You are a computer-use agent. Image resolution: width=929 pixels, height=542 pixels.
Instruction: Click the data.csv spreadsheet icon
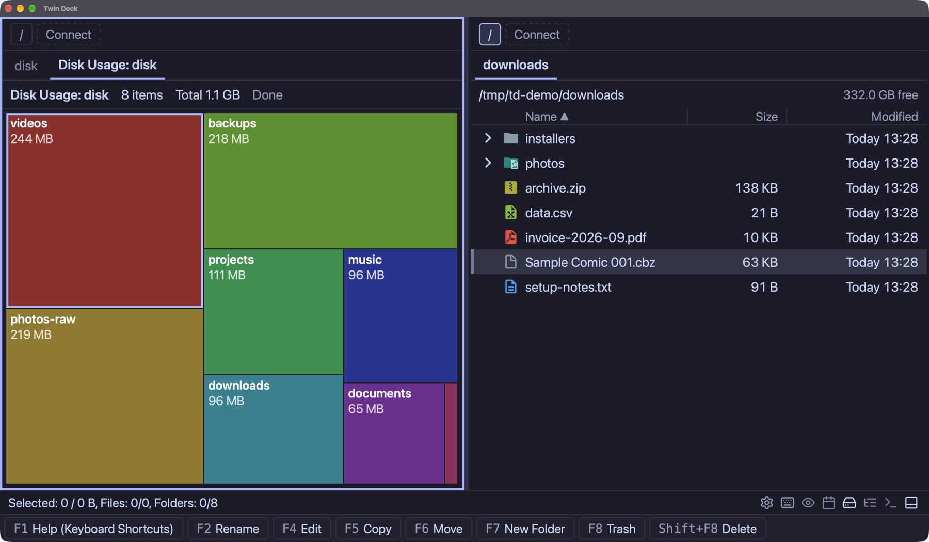coord(510,213)
